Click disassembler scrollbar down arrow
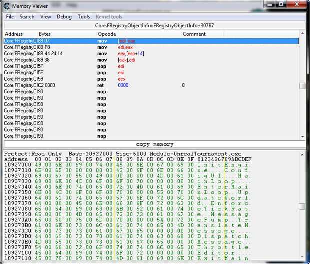 302,137
